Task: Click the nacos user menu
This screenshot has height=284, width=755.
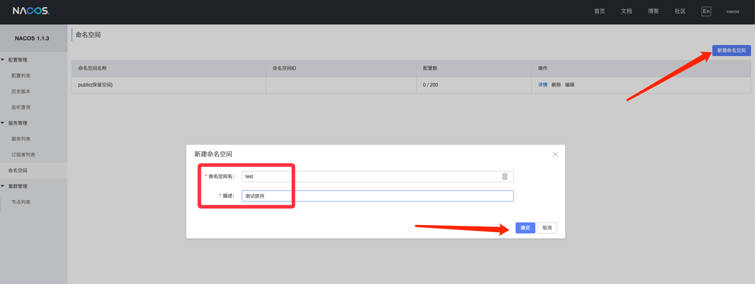Action: click(x=733, y=12)
